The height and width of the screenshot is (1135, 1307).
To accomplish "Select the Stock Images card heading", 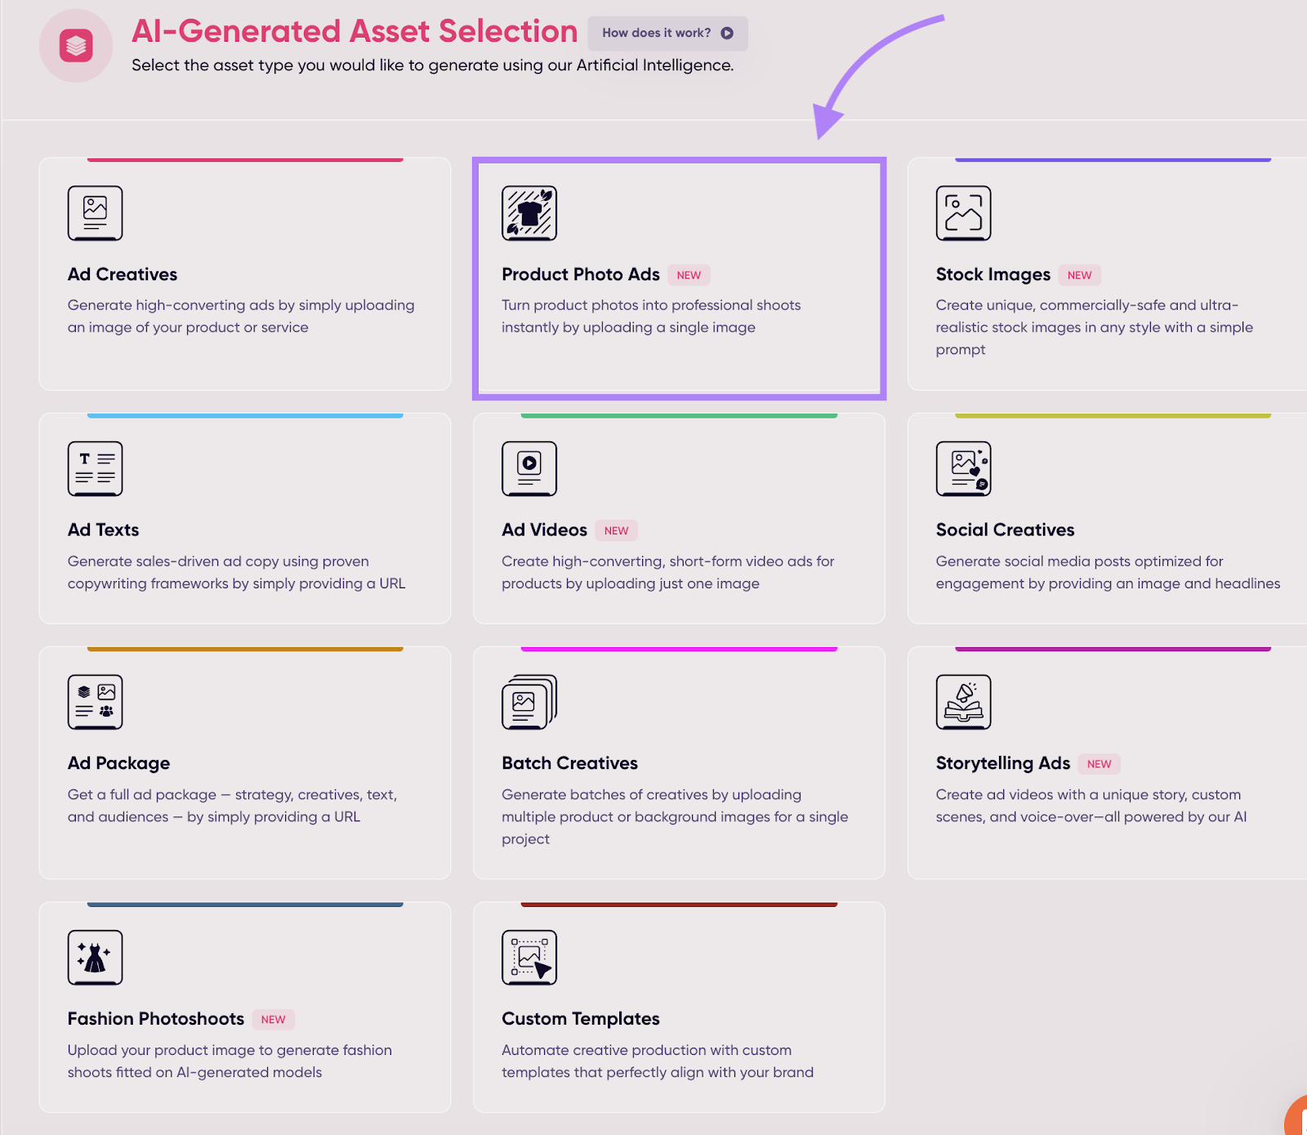I will [993, 275].
